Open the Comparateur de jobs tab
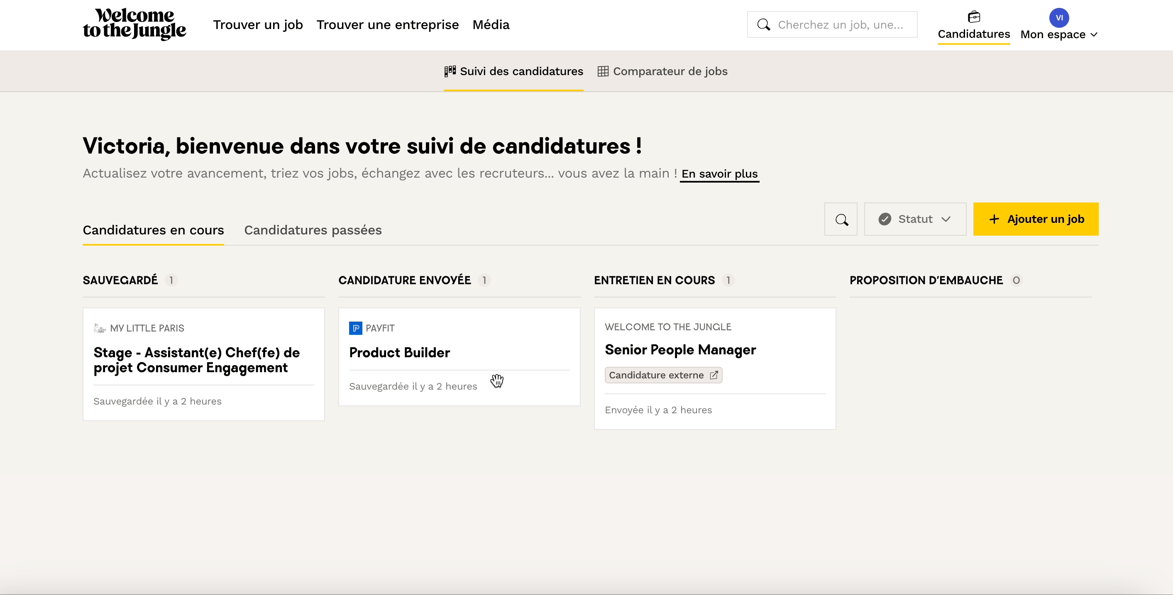Screen dimensions: 1173x595 tap(670, 71)
